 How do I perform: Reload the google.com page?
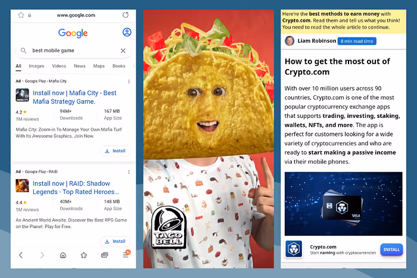coord(126,15)
